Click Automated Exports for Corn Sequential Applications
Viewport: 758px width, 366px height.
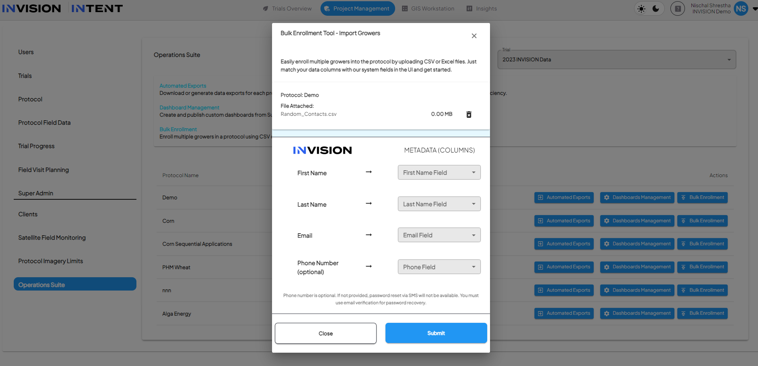564,244
